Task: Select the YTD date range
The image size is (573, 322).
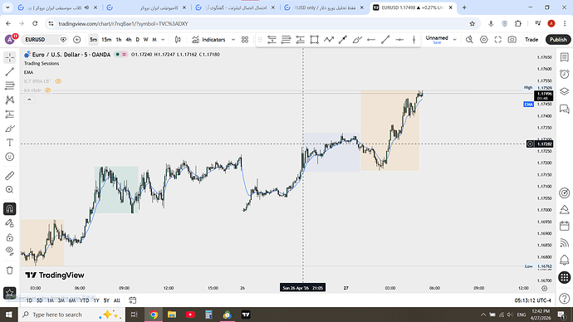Action: (85, 300)
